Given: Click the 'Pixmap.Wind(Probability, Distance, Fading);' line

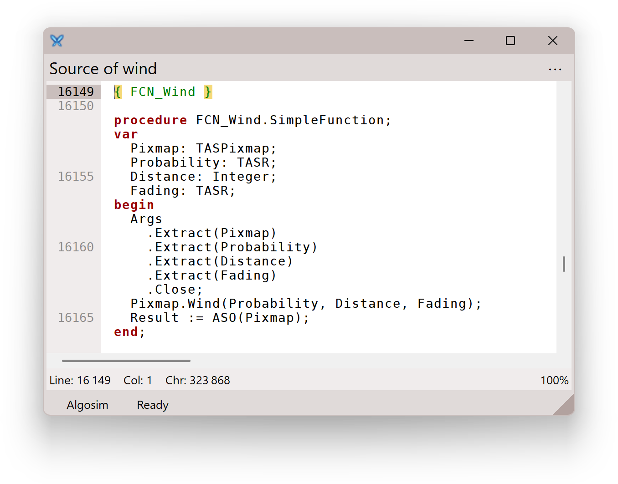Looking at the screenshot, I should [x=306, y=304].
